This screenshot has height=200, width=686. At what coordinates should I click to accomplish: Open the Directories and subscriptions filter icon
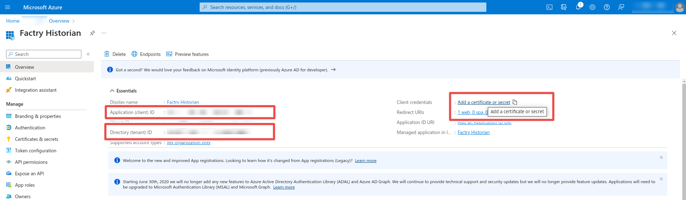[x=564, y=7]
